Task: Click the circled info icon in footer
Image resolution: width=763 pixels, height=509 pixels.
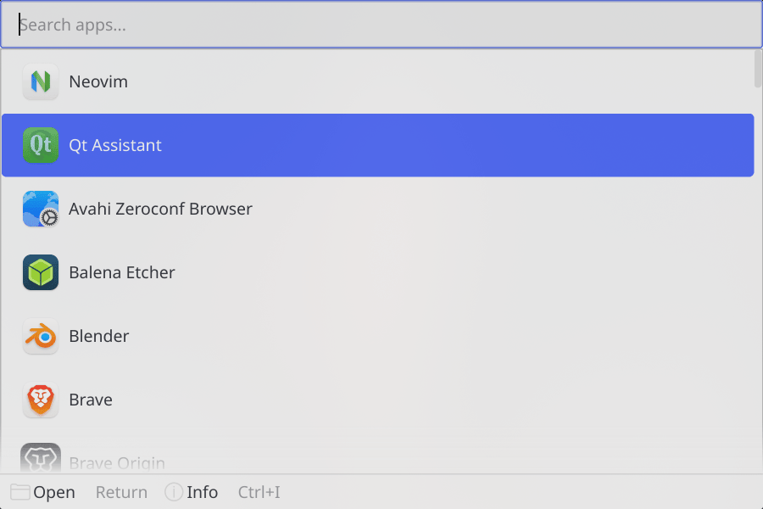Action: [174, 492]
